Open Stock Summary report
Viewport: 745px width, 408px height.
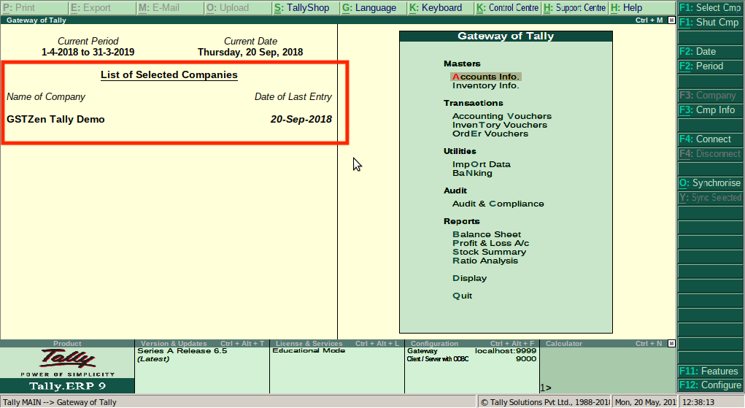[x=489, y=252]
